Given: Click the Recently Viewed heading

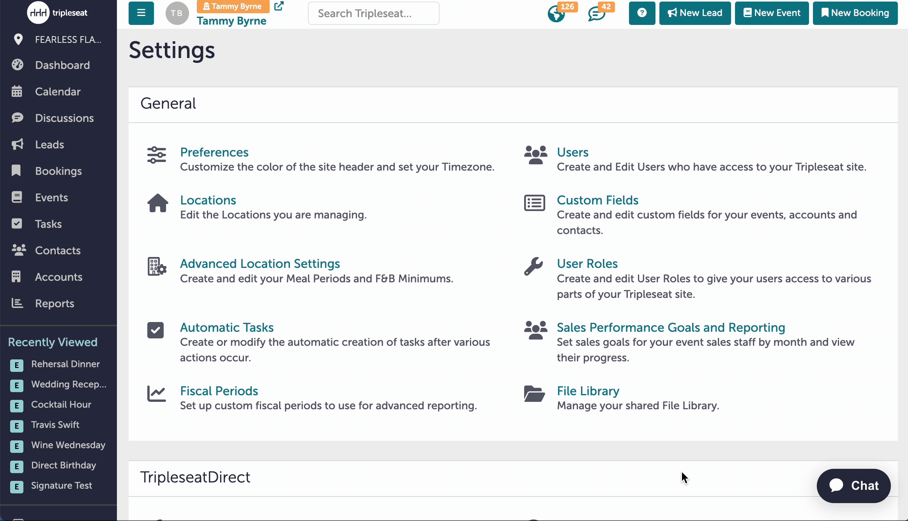Looking at the screenshot, I should click(53, 342).
